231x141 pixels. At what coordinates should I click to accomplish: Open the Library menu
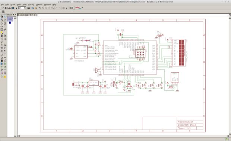[31, 4]
